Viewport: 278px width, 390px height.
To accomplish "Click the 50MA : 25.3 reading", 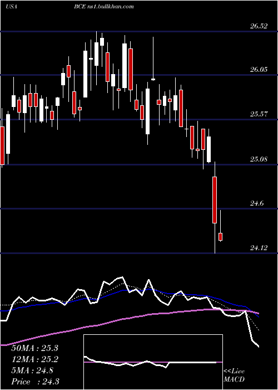I will pyautogui.click(x=34, y=348).
